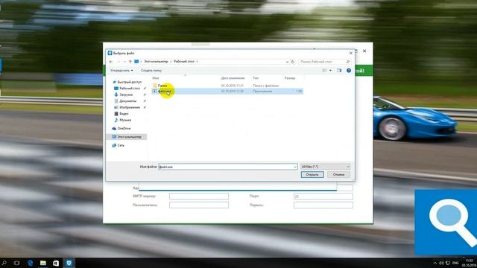Select the файл.exe application file

coord(227,91)
